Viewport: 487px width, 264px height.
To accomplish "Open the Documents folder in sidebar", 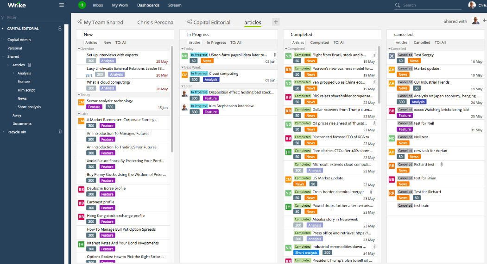I will point(22,123).
